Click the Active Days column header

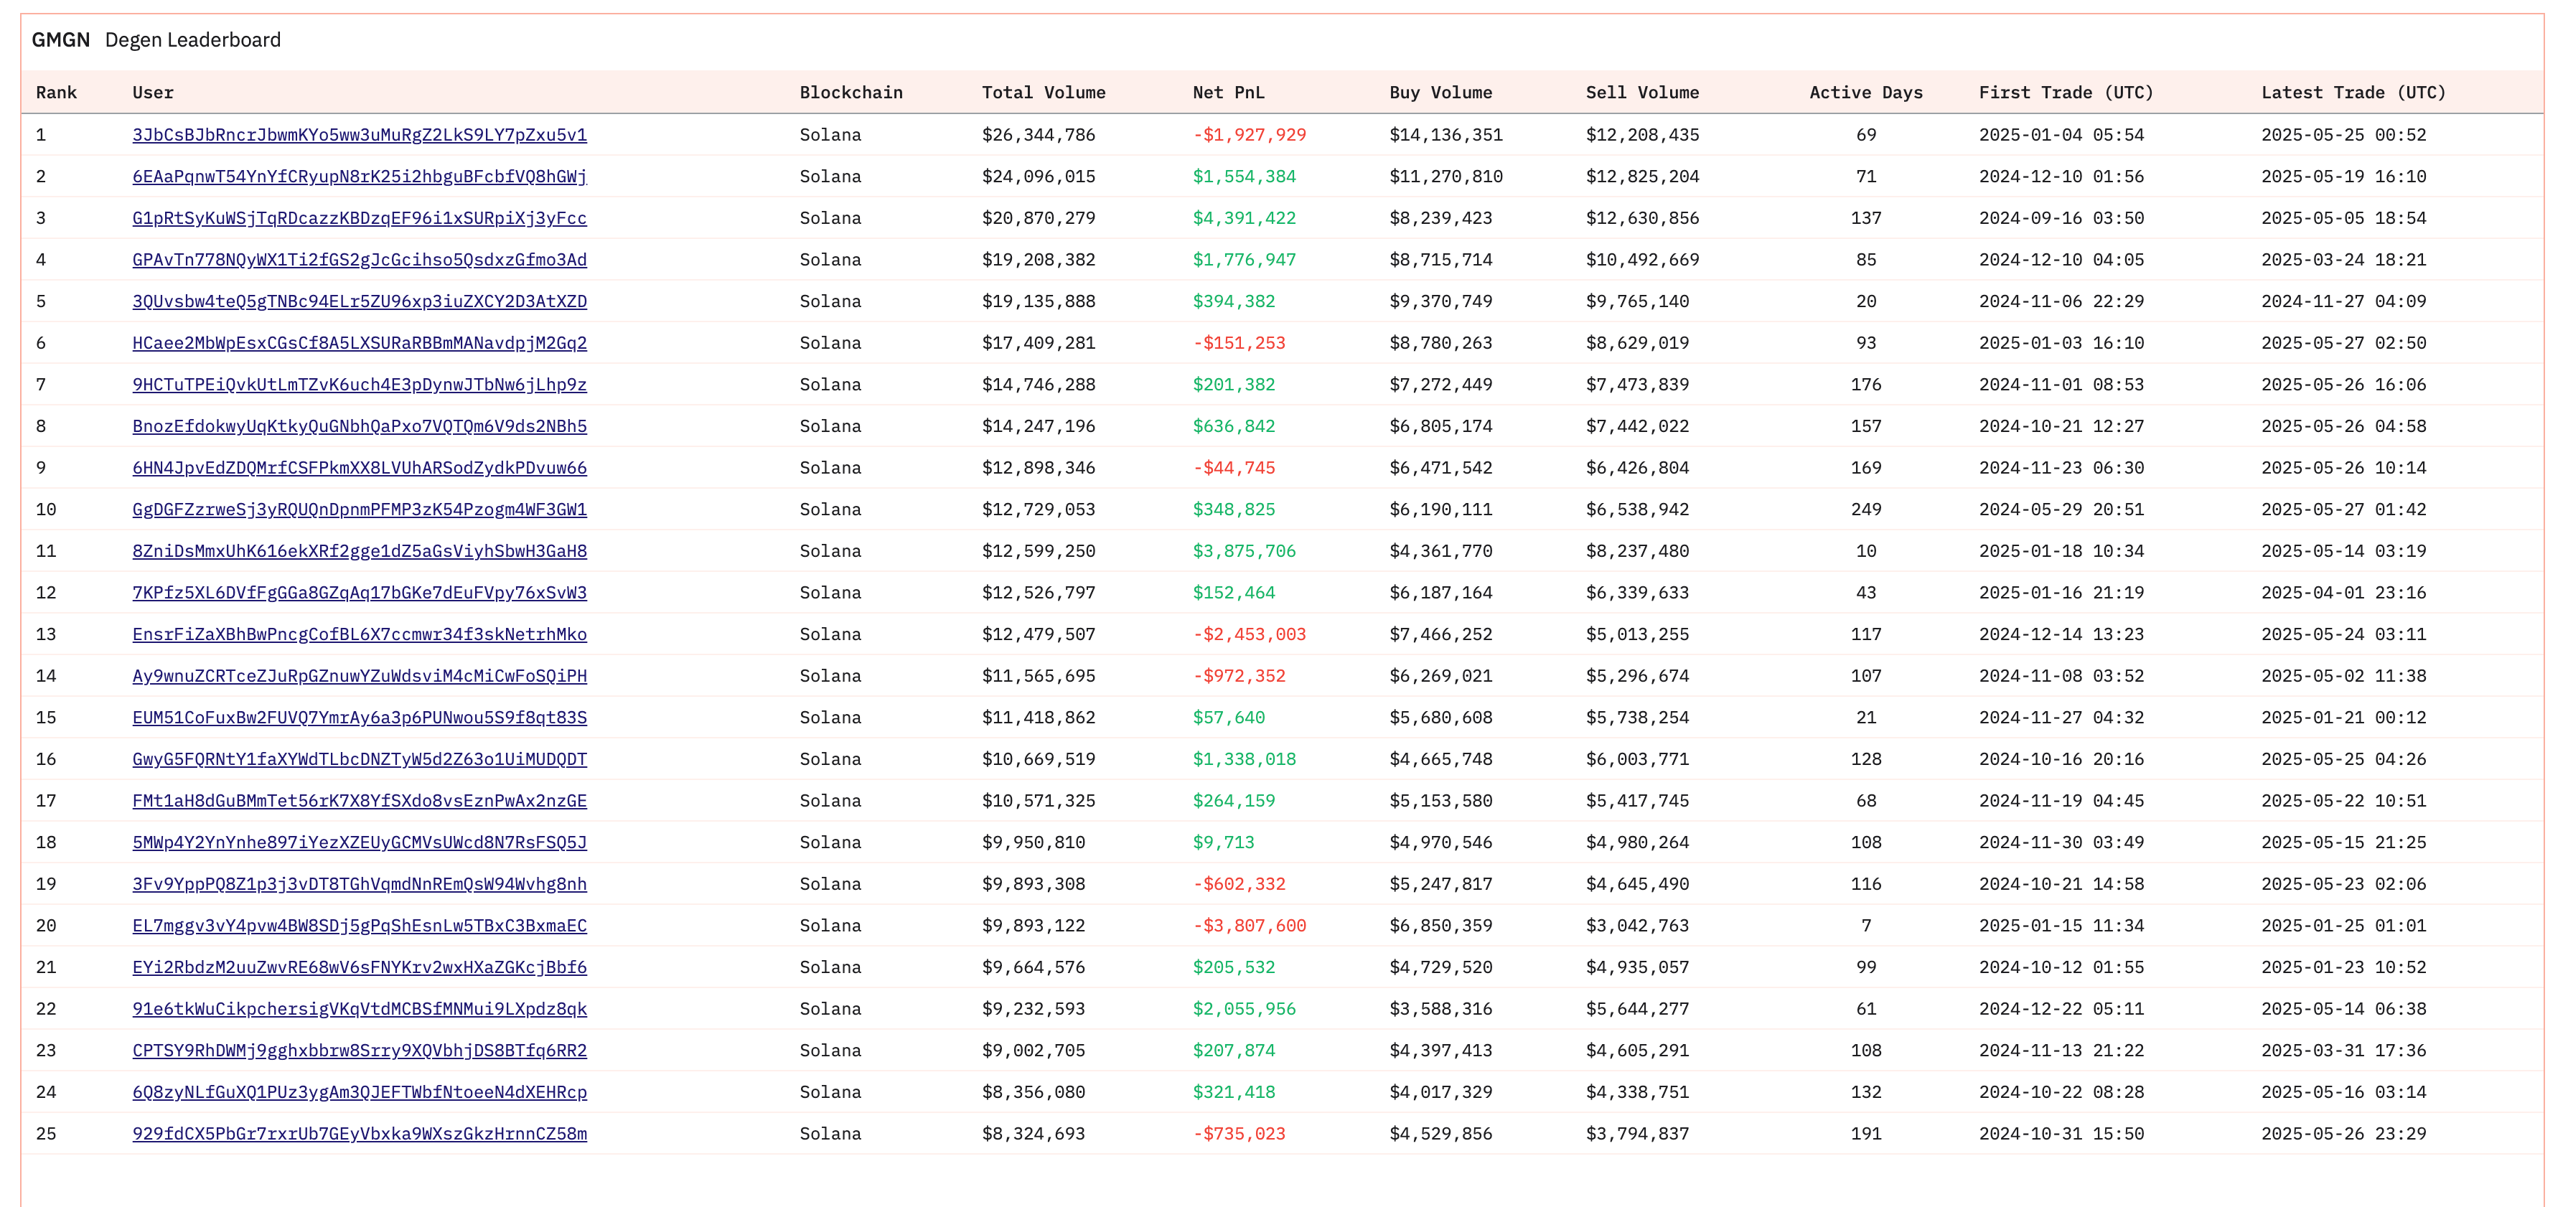(x=1865, y=93)
